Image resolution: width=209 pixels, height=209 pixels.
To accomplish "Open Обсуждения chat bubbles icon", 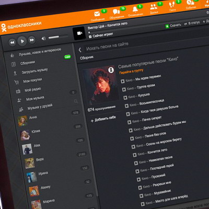I will pos(116,12).
